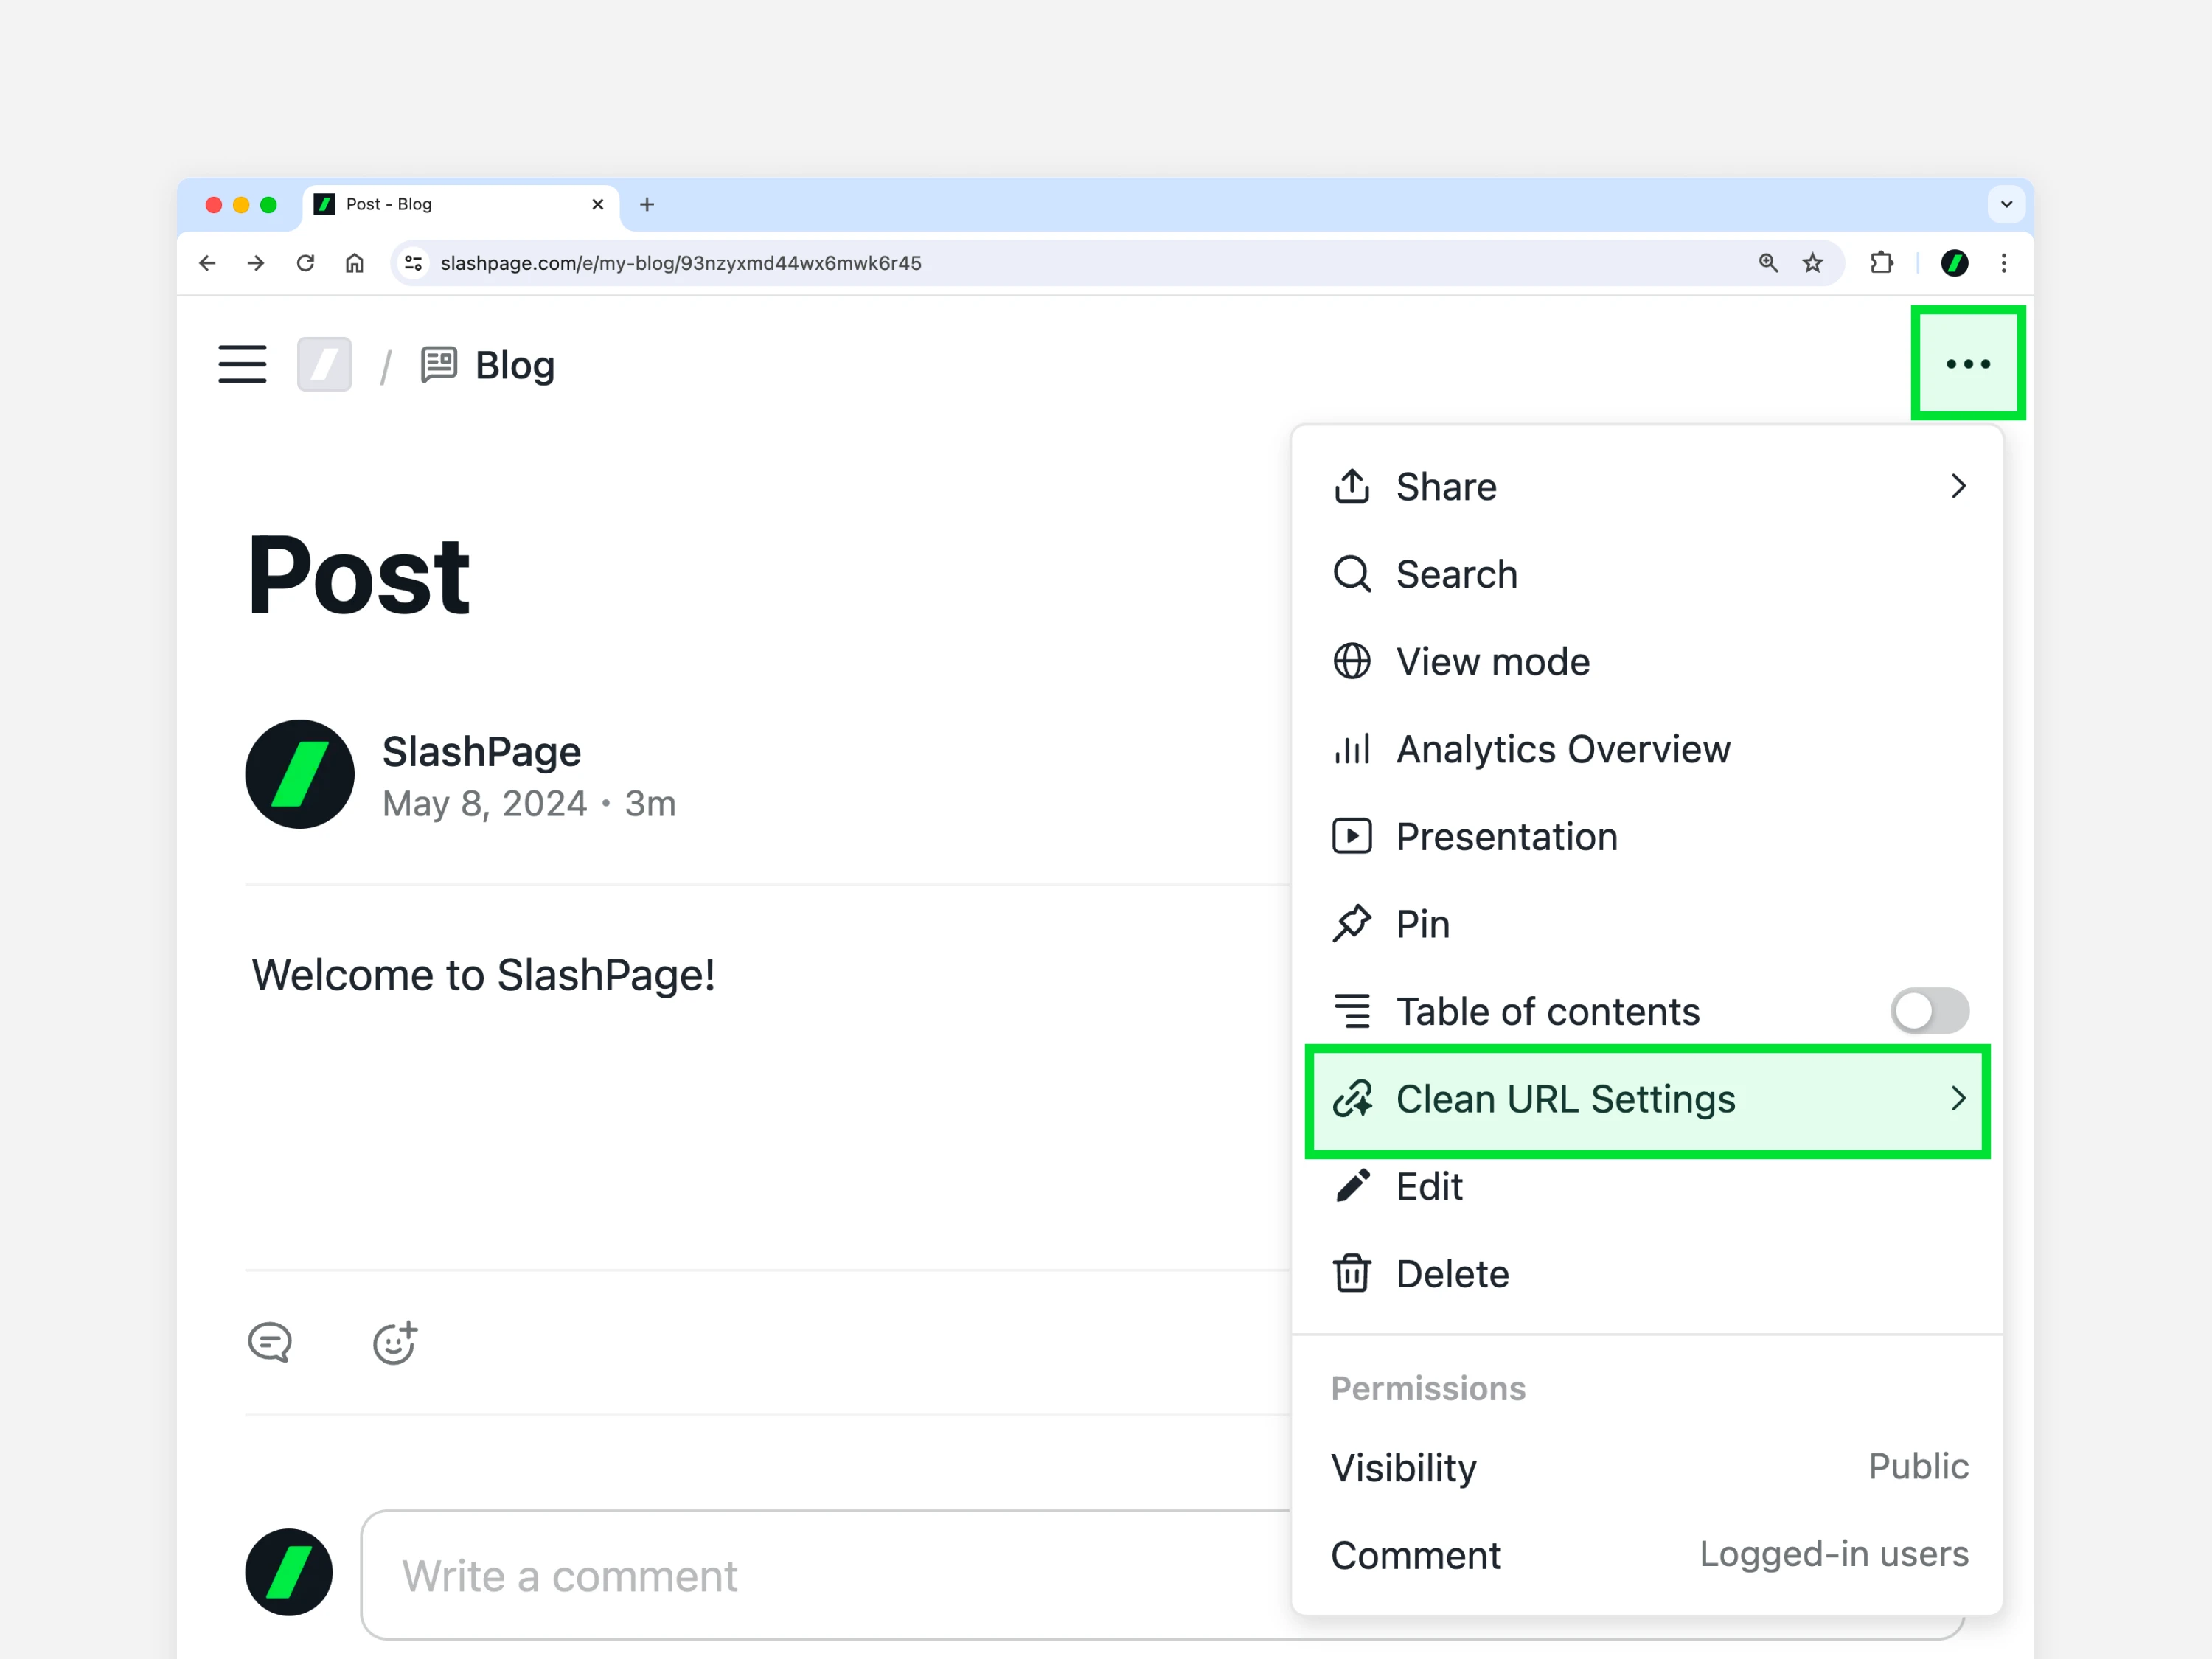Choose View mode menu entry
Screen dimensions: 2212x1659
point(1647,661)
